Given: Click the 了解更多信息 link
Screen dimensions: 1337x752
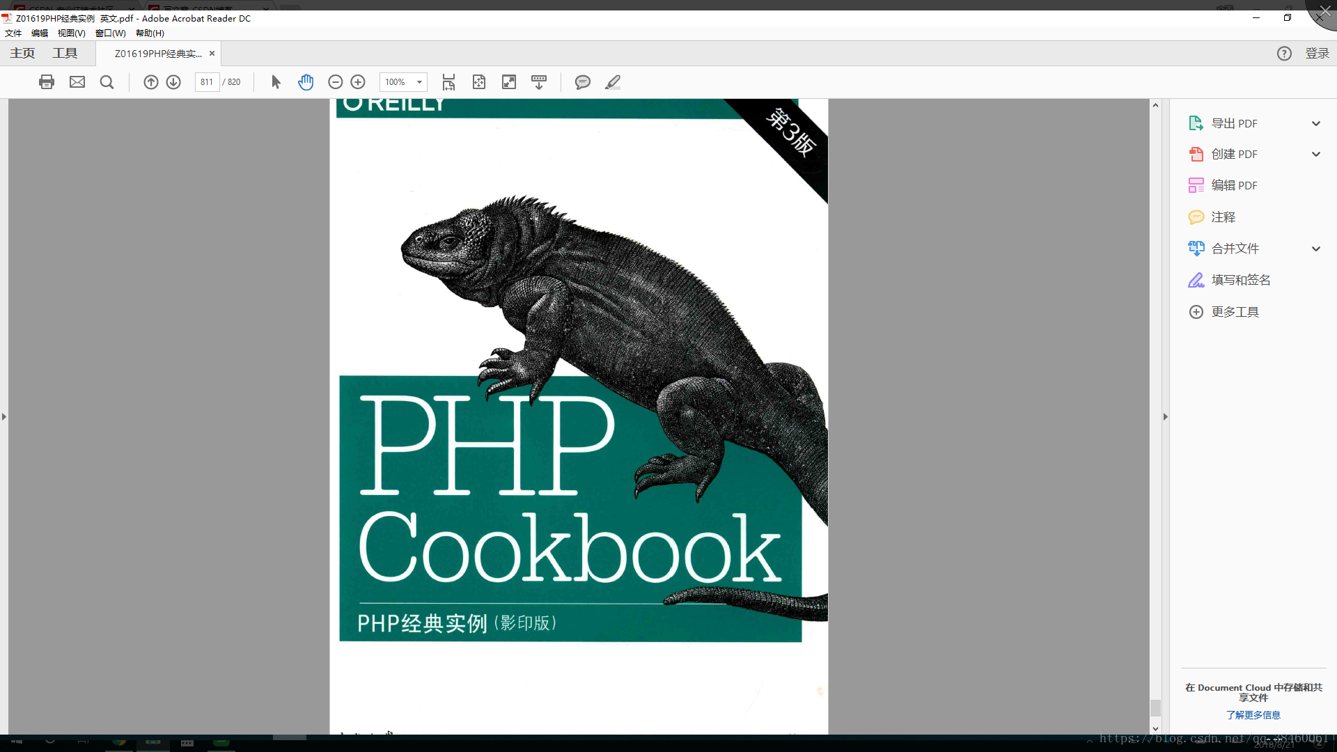Looking at the screenshot, I should click(1253, 715).
